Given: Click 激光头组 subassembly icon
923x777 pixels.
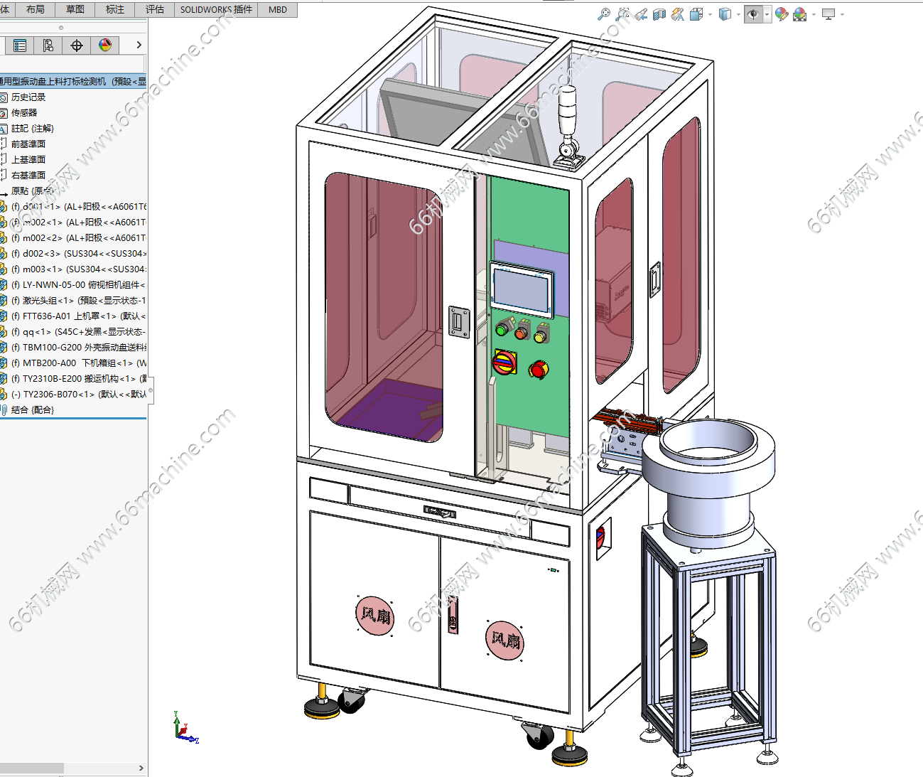Looking at the screenshot, I should click(x=3, y=301).
